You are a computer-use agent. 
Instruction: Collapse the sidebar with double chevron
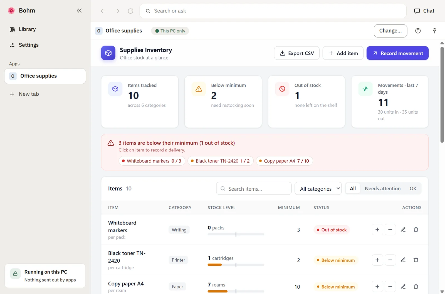[x=79, y=11]
